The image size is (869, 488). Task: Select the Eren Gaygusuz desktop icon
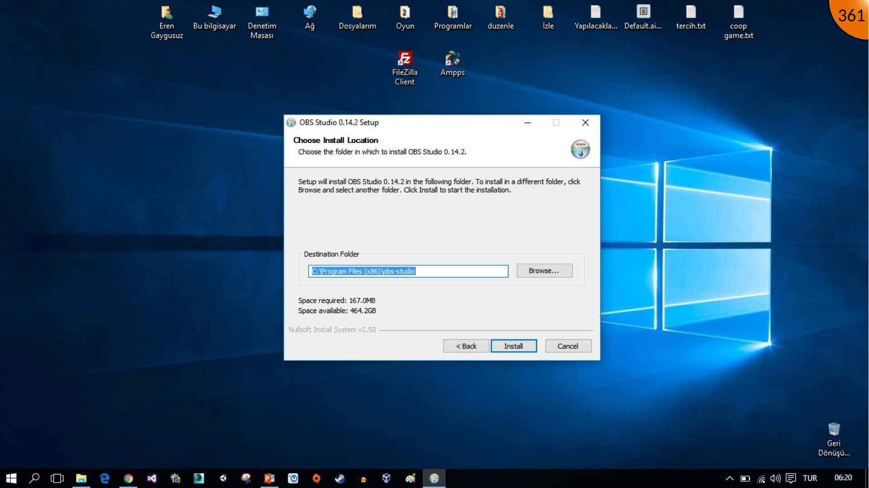coord(166,22)
